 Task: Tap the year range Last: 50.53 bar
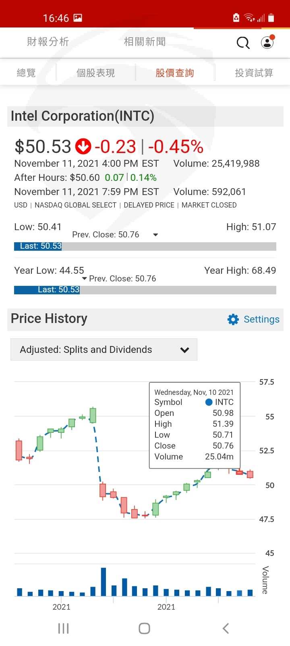point(47,290)
